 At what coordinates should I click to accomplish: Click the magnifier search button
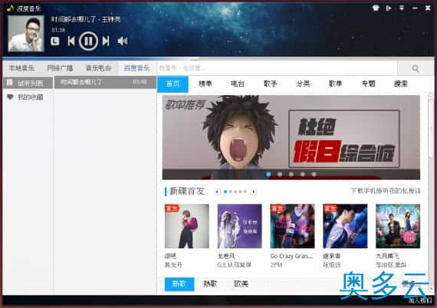[x=416, y=68]
